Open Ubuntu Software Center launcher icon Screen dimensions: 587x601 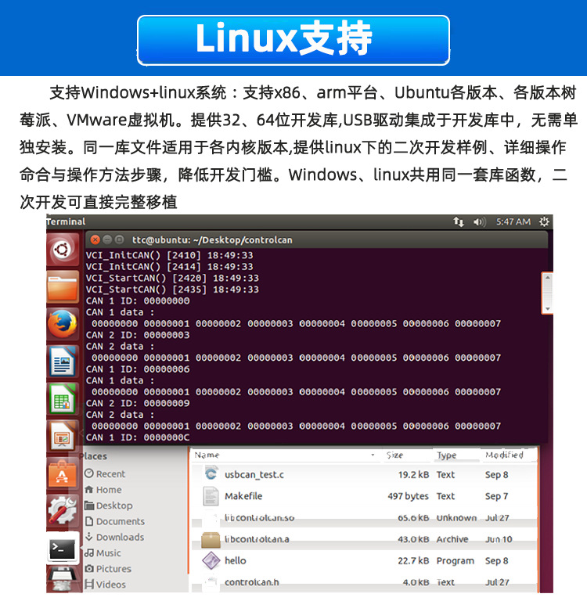pyautogui.click(x=62, y=473)
